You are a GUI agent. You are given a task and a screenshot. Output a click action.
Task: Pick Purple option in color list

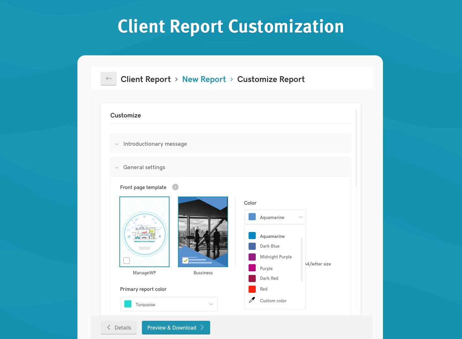coord(266,268)
